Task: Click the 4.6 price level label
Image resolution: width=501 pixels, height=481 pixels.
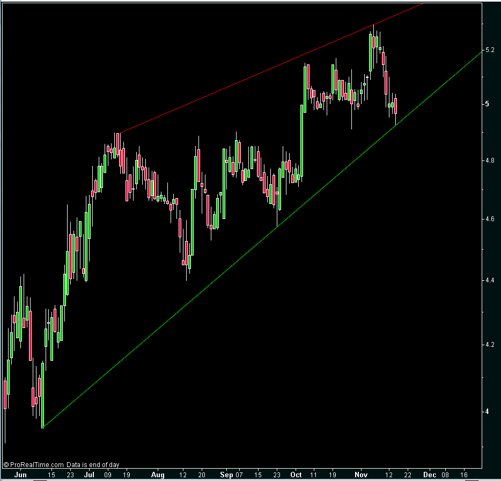Action: point(490,219)
